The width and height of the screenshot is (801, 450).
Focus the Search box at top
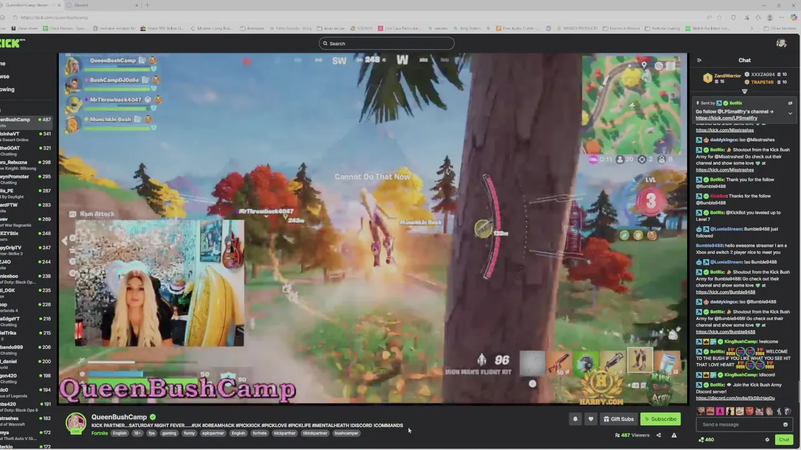(x=386, y=43)
